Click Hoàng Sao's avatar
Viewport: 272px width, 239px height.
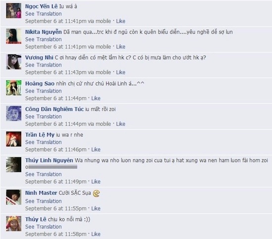click(x=14, y=88)
